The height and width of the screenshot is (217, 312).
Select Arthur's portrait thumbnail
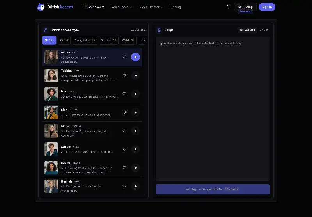[x=51, y=57]
